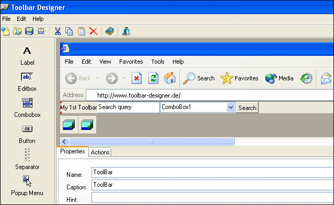
Task: Click the browser Home icon
Action: (x=170, y=78)
